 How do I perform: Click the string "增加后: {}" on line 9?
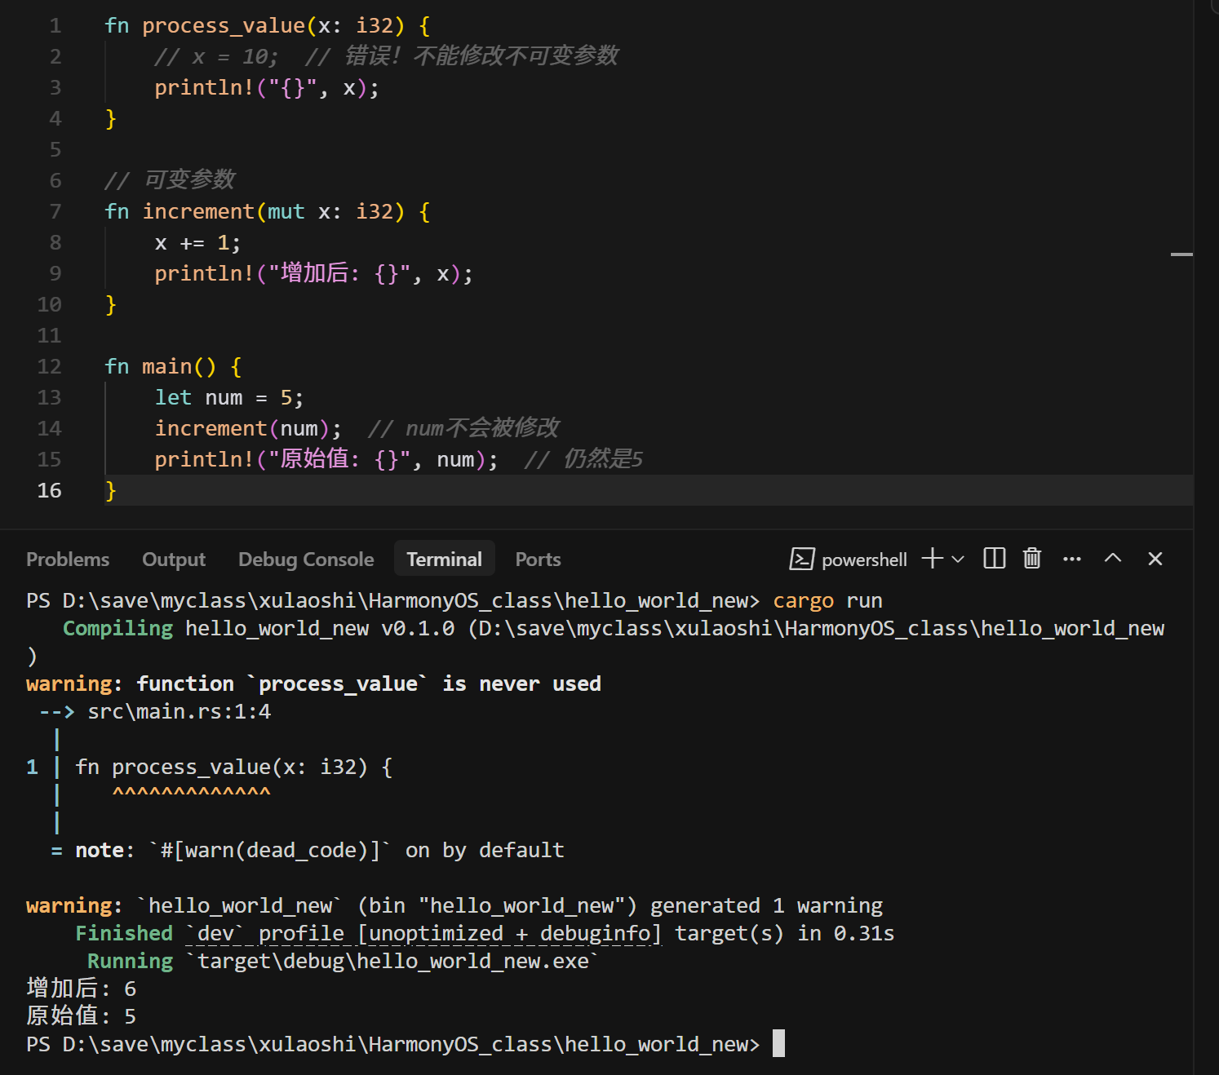pos(339,274)
